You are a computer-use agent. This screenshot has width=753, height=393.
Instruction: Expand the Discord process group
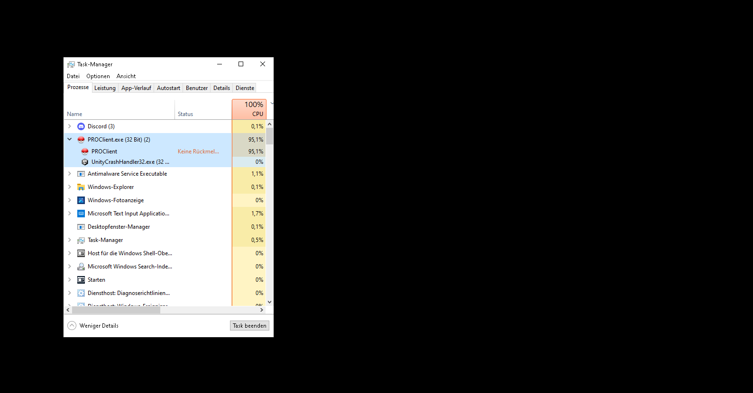click(x=70, y=126)
